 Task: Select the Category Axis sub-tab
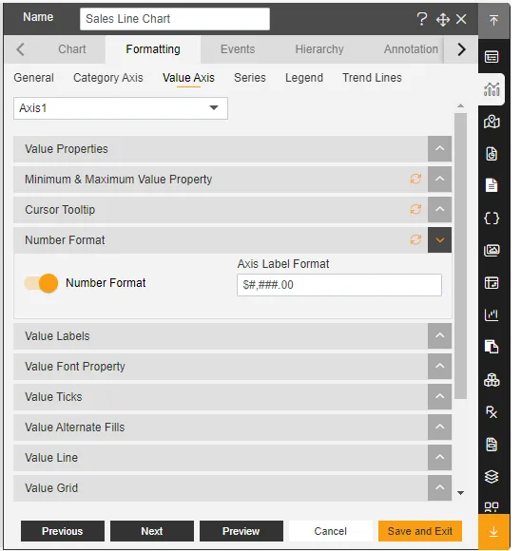108,78
